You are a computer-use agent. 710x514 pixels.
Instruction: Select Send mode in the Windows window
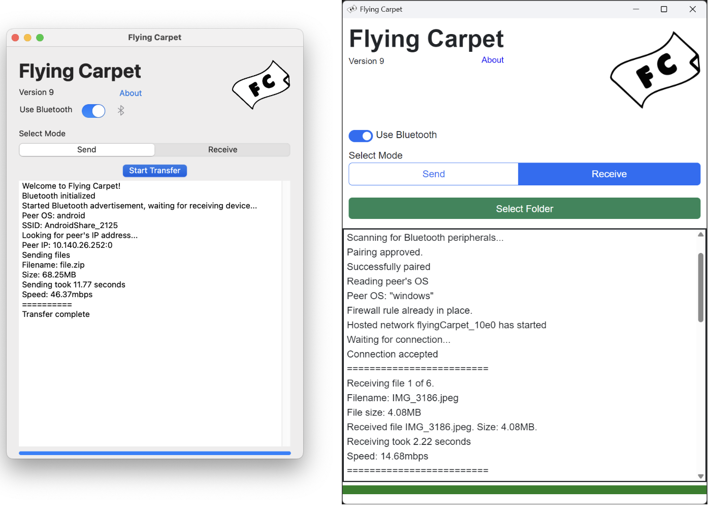click(x=433, y=174)
